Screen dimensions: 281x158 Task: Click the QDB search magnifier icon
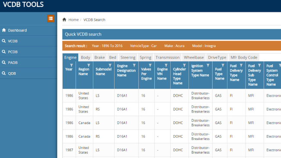(x=4, y=73)
